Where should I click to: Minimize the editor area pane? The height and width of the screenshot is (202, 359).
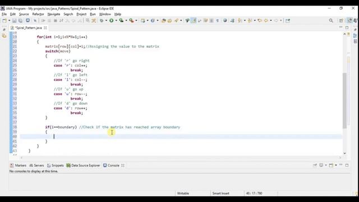tap(340, 27)
